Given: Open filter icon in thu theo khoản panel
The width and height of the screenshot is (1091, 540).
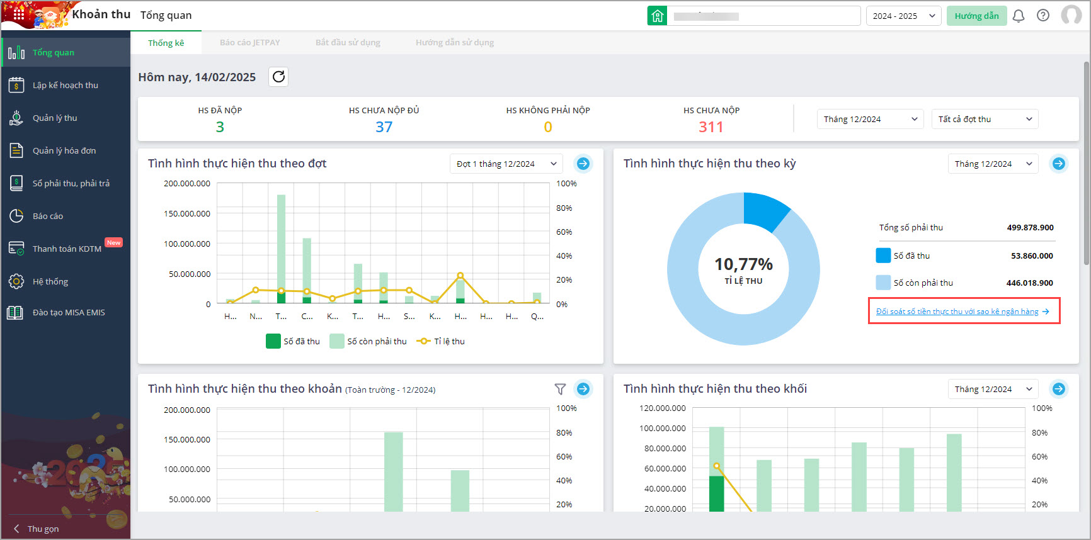Looking at the screenshot, I should pos(560,389).
